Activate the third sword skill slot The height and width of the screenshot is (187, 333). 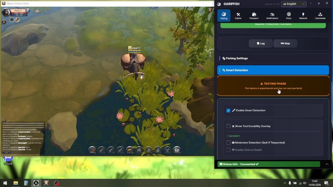point(120,150)
